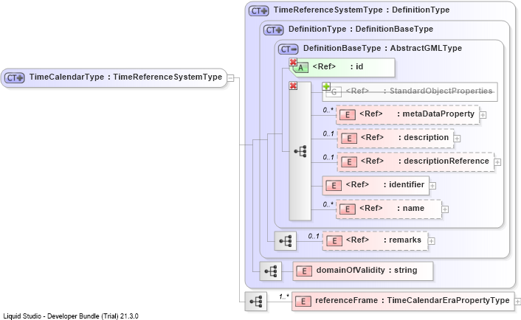Expand the metaDataProperty element

tap(483, 115)
